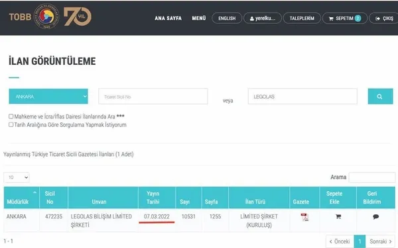The width and height of the screenshot is (398, 248).
Task: Open the ANKARA city dropdown
Action: (48, 97)
